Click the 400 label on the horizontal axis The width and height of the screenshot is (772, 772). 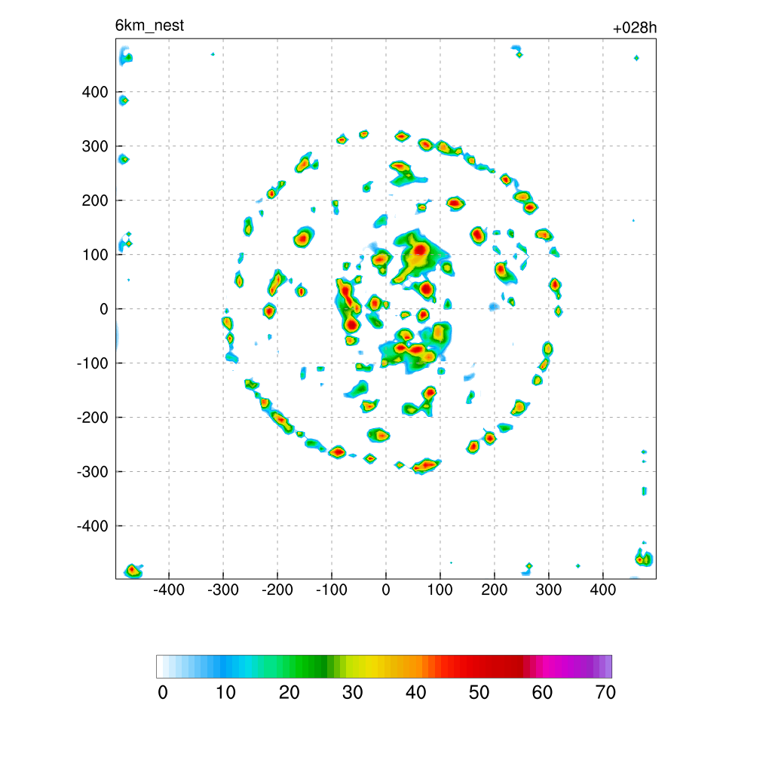(602, 590)
